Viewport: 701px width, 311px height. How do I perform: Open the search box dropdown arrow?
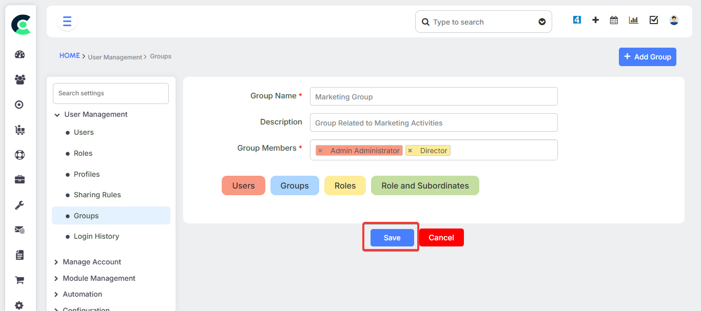click(542, 22)
